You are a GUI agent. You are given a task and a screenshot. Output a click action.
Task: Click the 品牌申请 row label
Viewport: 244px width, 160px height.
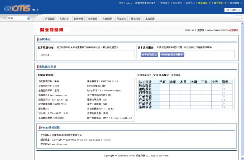tap(145, 107)
